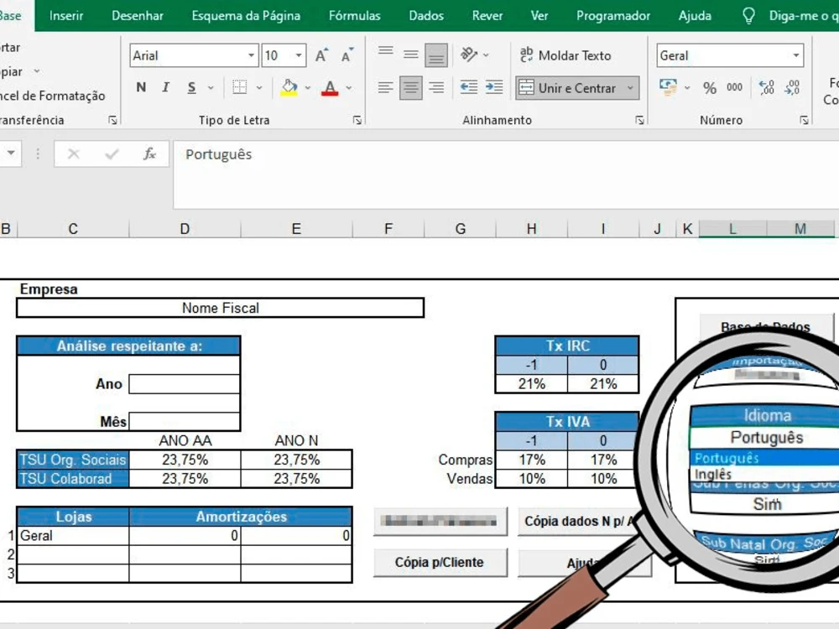839x629 pixels.
Task: Decrease decimal places
Action: coord(792,87)
